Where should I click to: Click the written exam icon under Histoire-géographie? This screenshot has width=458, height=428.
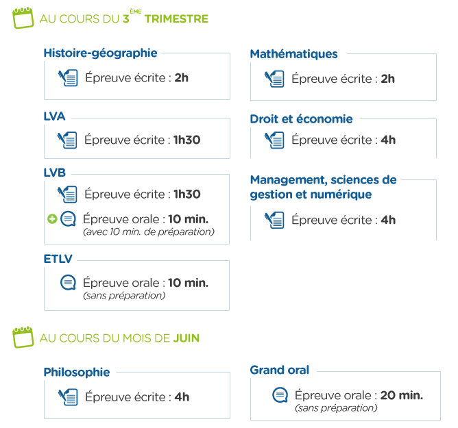pos(68,78)
